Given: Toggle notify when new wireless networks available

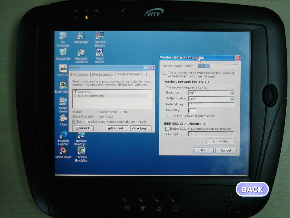Looking at the screenshot, I should coord(74,121).
